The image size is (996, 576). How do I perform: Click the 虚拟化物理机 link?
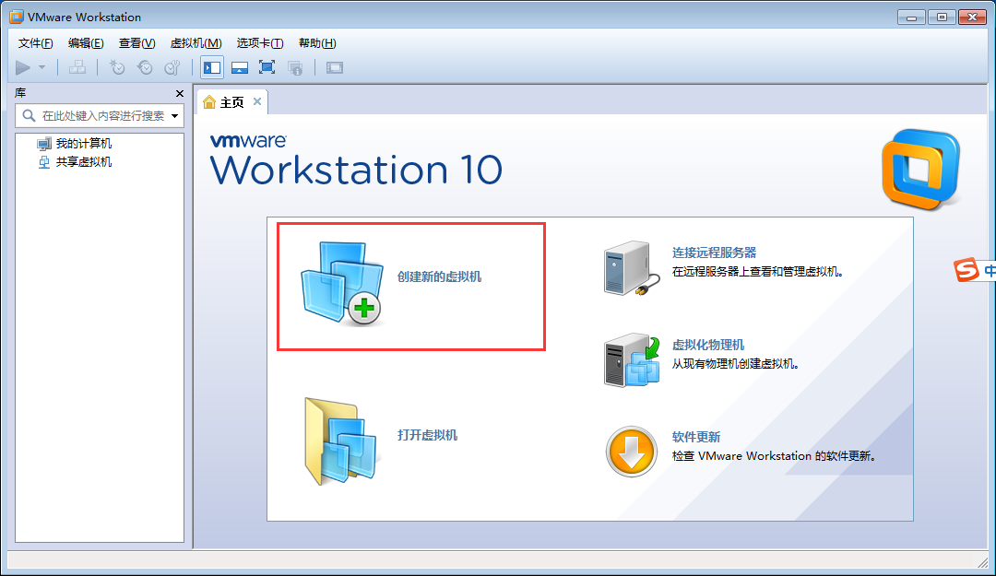708,345
